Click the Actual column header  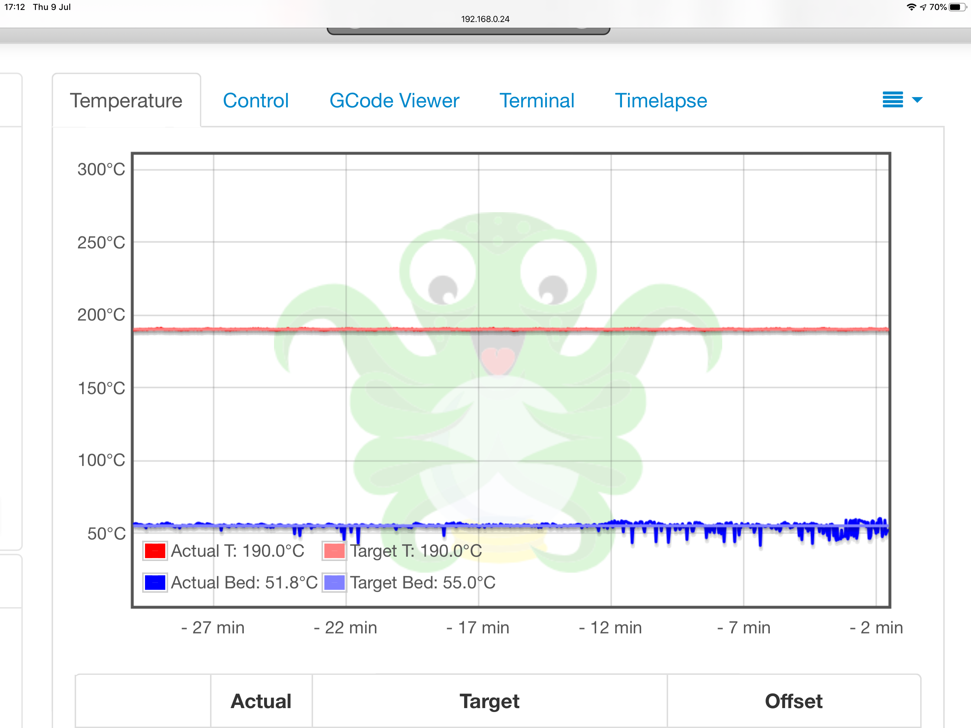261,701
